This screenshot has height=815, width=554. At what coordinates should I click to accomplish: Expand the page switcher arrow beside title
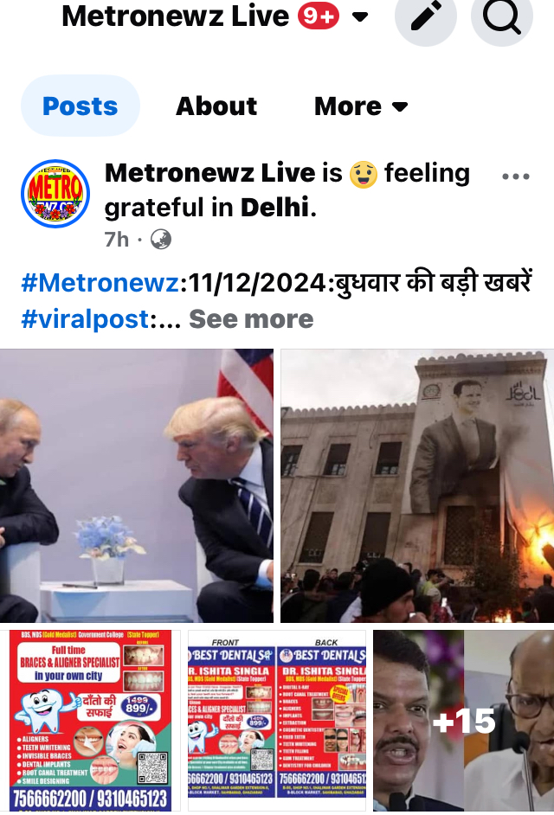pos(360,17)
